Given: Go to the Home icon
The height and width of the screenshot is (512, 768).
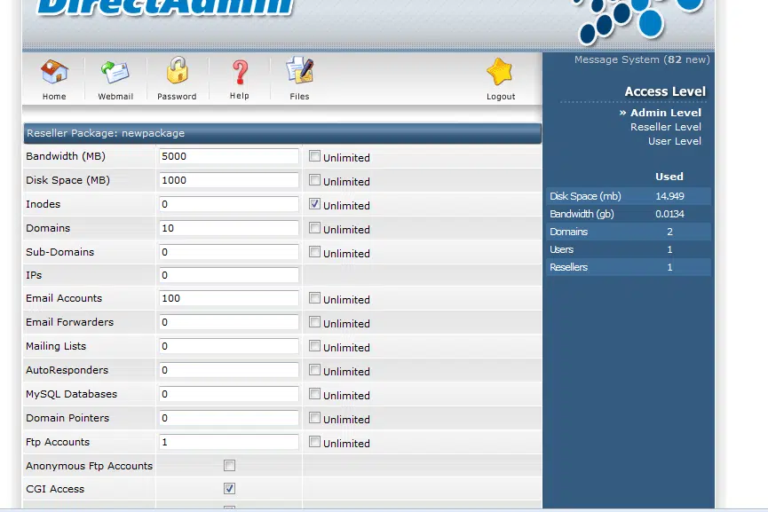Looking at the screenshot, I should [54, 72].
